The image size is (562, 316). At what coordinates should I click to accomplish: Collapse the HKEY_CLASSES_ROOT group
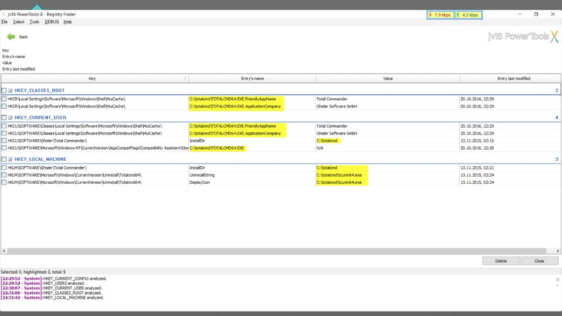click(x=10, y=91)
